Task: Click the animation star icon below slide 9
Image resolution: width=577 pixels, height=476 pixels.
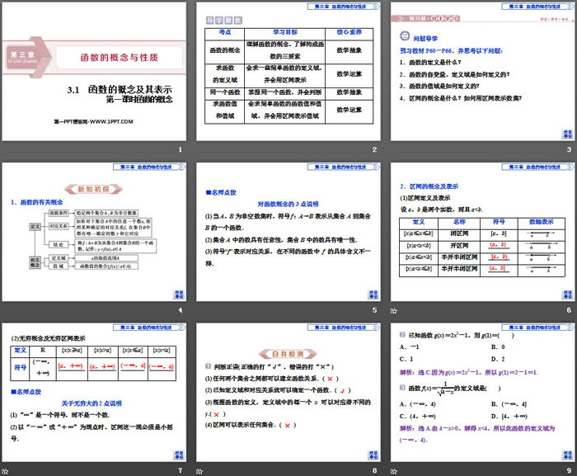Action: click(393, 472)
